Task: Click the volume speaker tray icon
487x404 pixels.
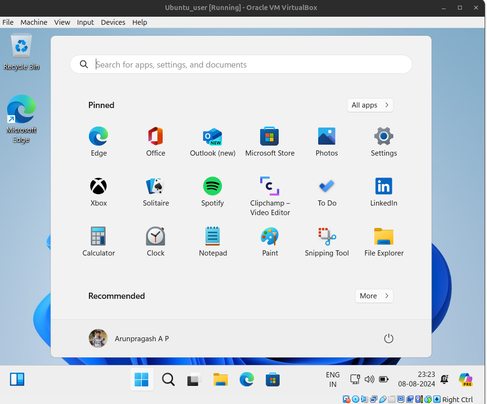Action: pos(369,379)
